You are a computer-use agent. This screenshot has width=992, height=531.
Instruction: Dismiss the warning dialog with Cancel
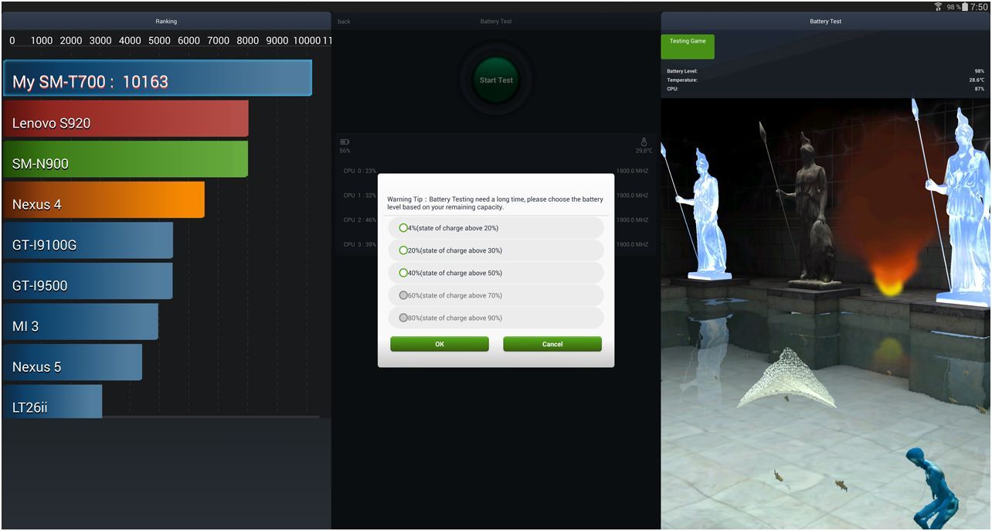click(552, 344)
